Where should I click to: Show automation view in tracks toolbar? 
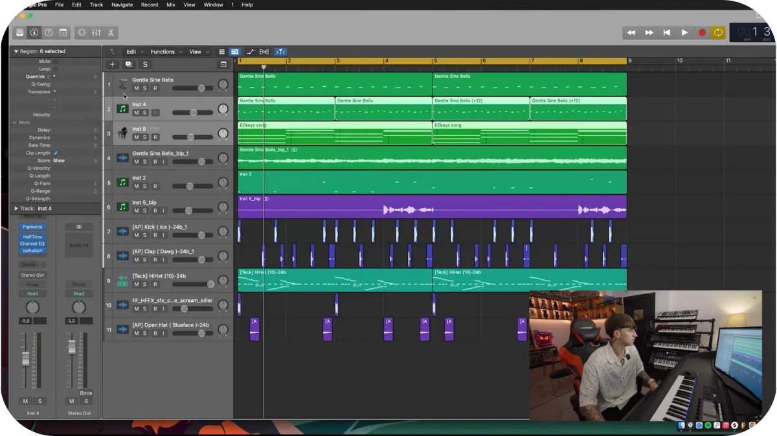[250, 52]
